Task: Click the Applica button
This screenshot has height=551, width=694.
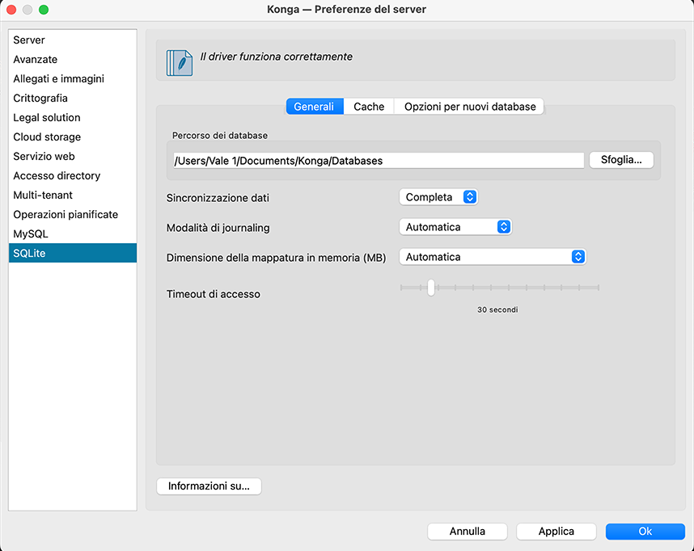Action: pos(556,531)
